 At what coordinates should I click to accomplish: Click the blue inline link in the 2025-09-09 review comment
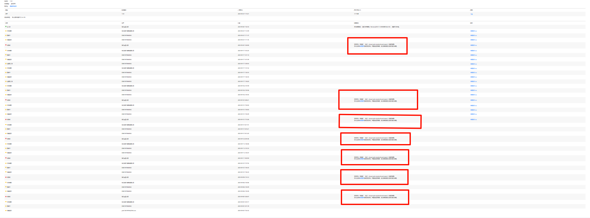pos(362,178)
